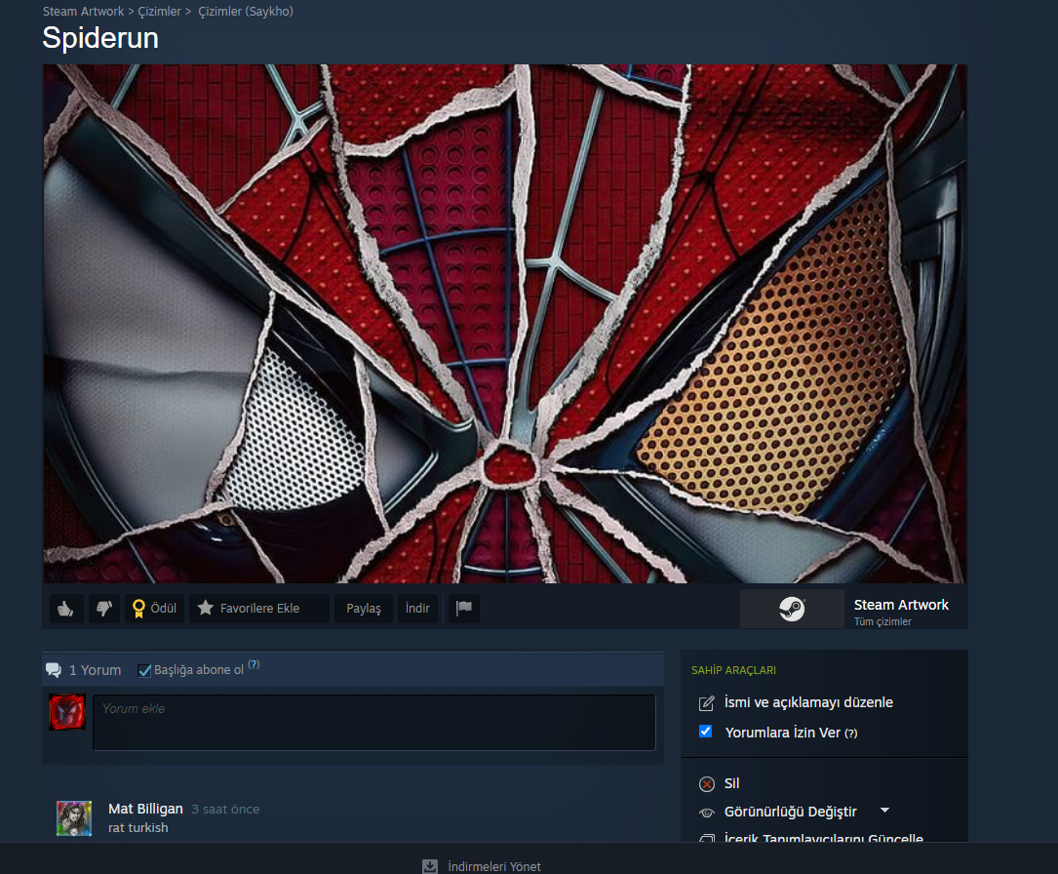
Task: Open İçerik Tanımlayıcılarını Güncelle
Action: tap(823, 837)
